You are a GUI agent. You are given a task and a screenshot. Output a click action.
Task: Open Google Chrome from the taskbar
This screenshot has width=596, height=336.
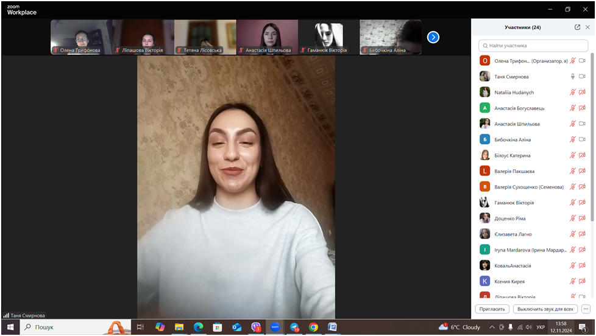click(313, 327)
